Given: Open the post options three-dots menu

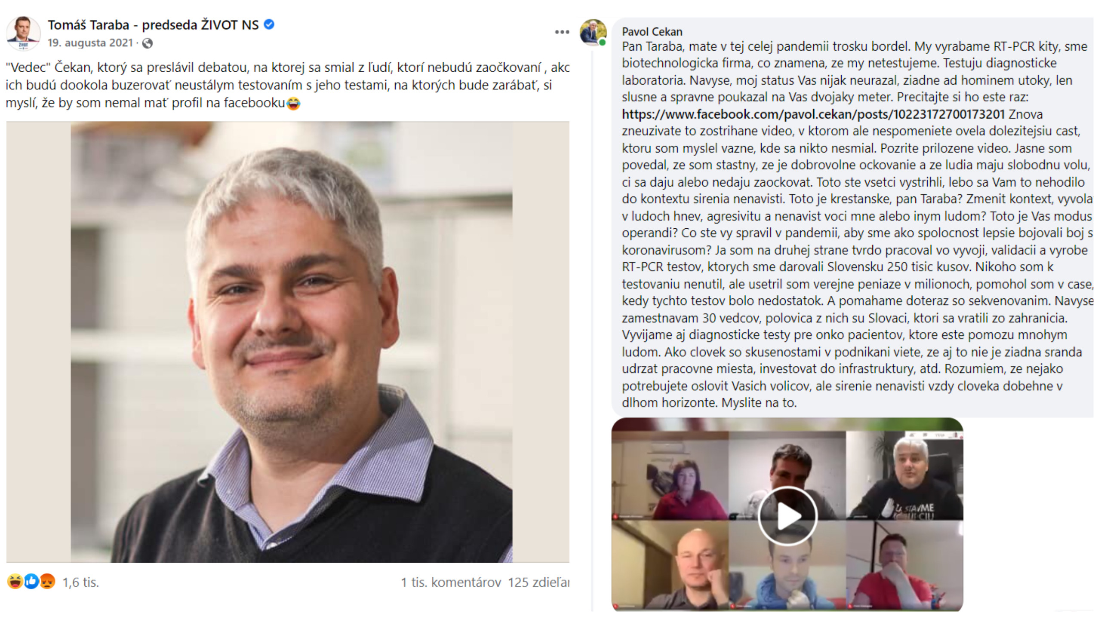Looking at the screenshot, I should 562,32.
